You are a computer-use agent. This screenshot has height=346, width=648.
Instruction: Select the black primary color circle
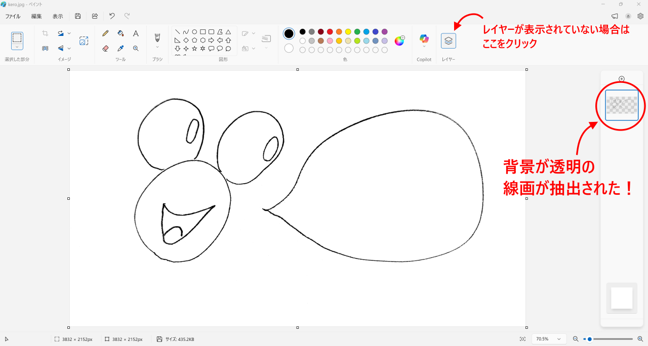[x=289, y=33]
